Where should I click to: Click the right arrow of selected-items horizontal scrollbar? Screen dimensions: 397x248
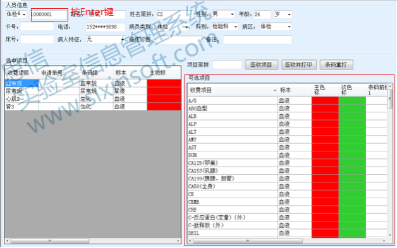click(x=178, y=240)
